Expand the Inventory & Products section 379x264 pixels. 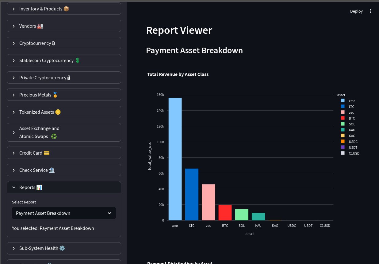point(64,9)
